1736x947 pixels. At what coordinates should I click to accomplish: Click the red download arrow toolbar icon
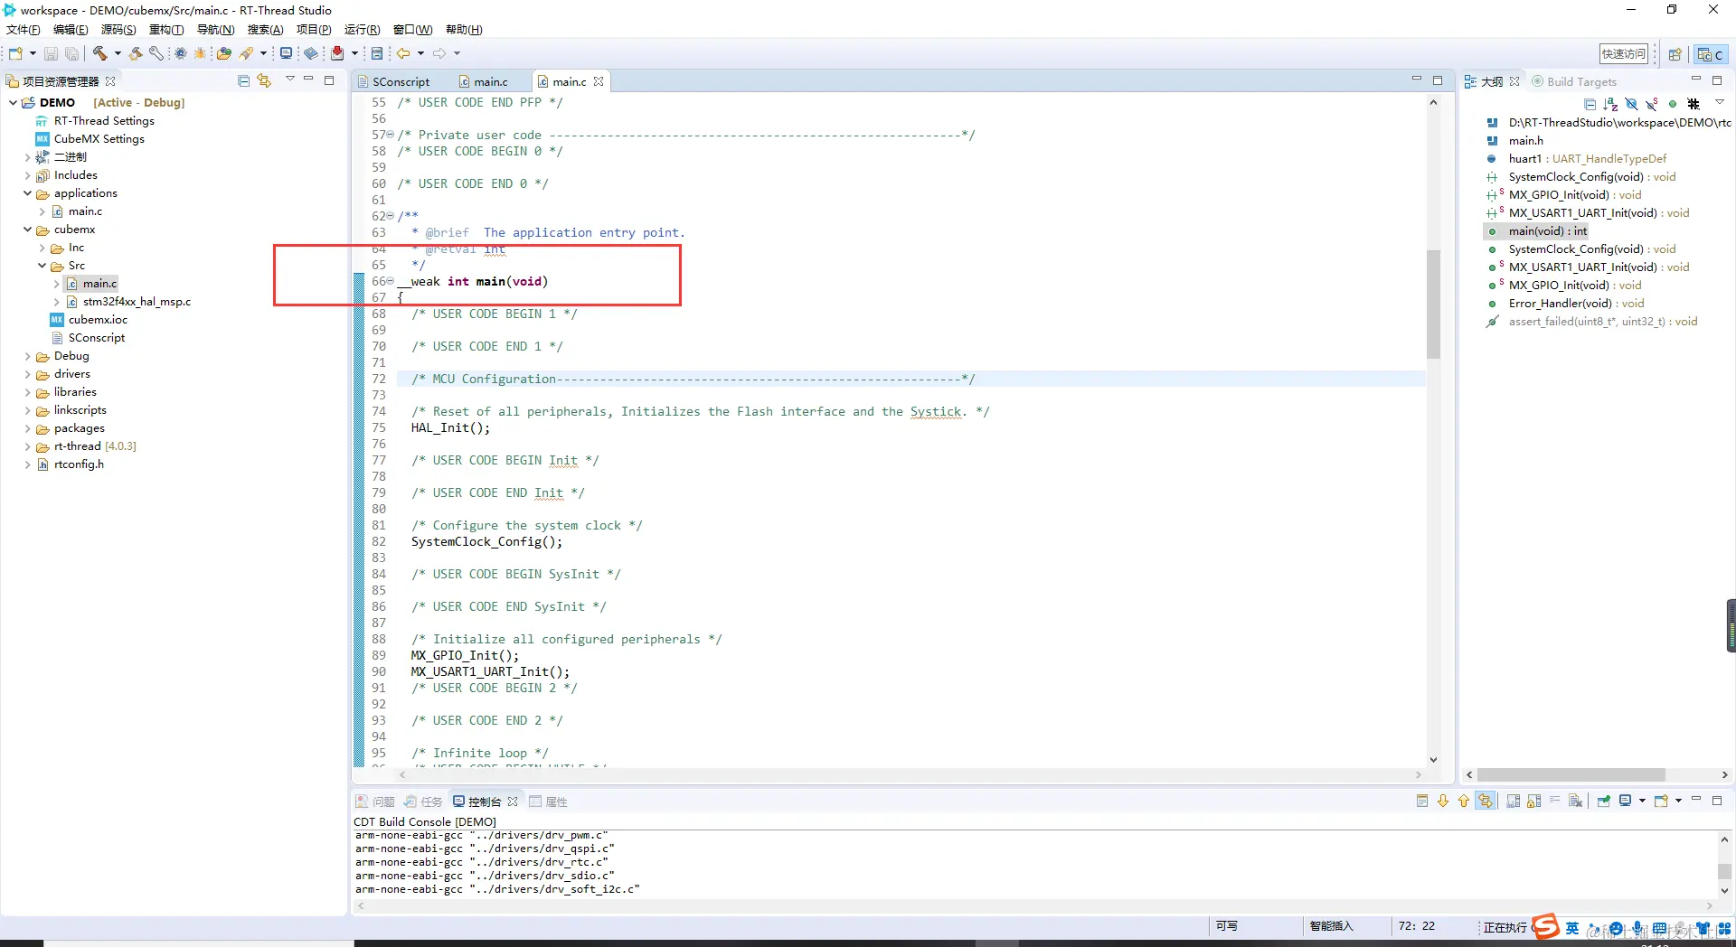tap(337, 53)
